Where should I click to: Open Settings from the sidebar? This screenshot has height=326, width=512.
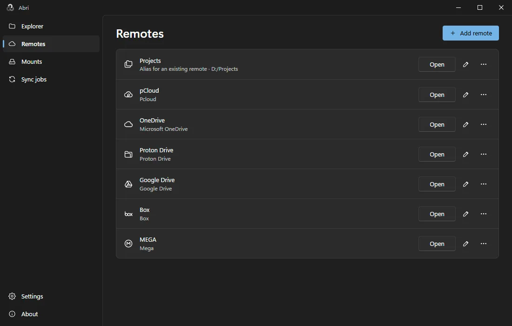51,296
